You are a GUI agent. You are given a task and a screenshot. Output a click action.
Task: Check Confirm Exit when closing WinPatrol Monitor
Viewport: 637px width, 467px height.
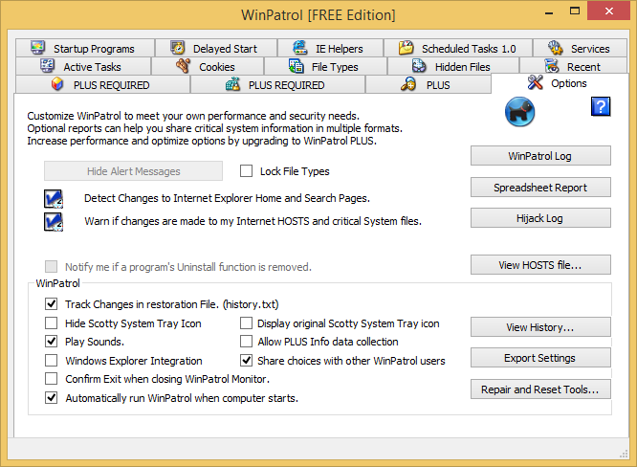pos(52,379)
